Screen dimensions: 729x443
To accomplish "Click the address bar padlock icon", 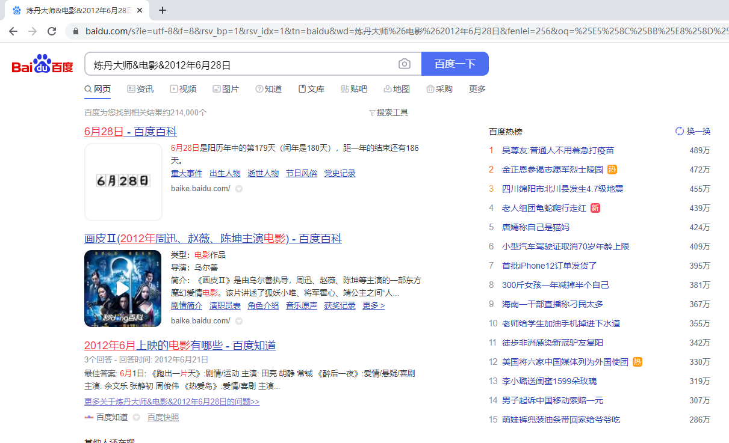I will click(x=76, y=31).
